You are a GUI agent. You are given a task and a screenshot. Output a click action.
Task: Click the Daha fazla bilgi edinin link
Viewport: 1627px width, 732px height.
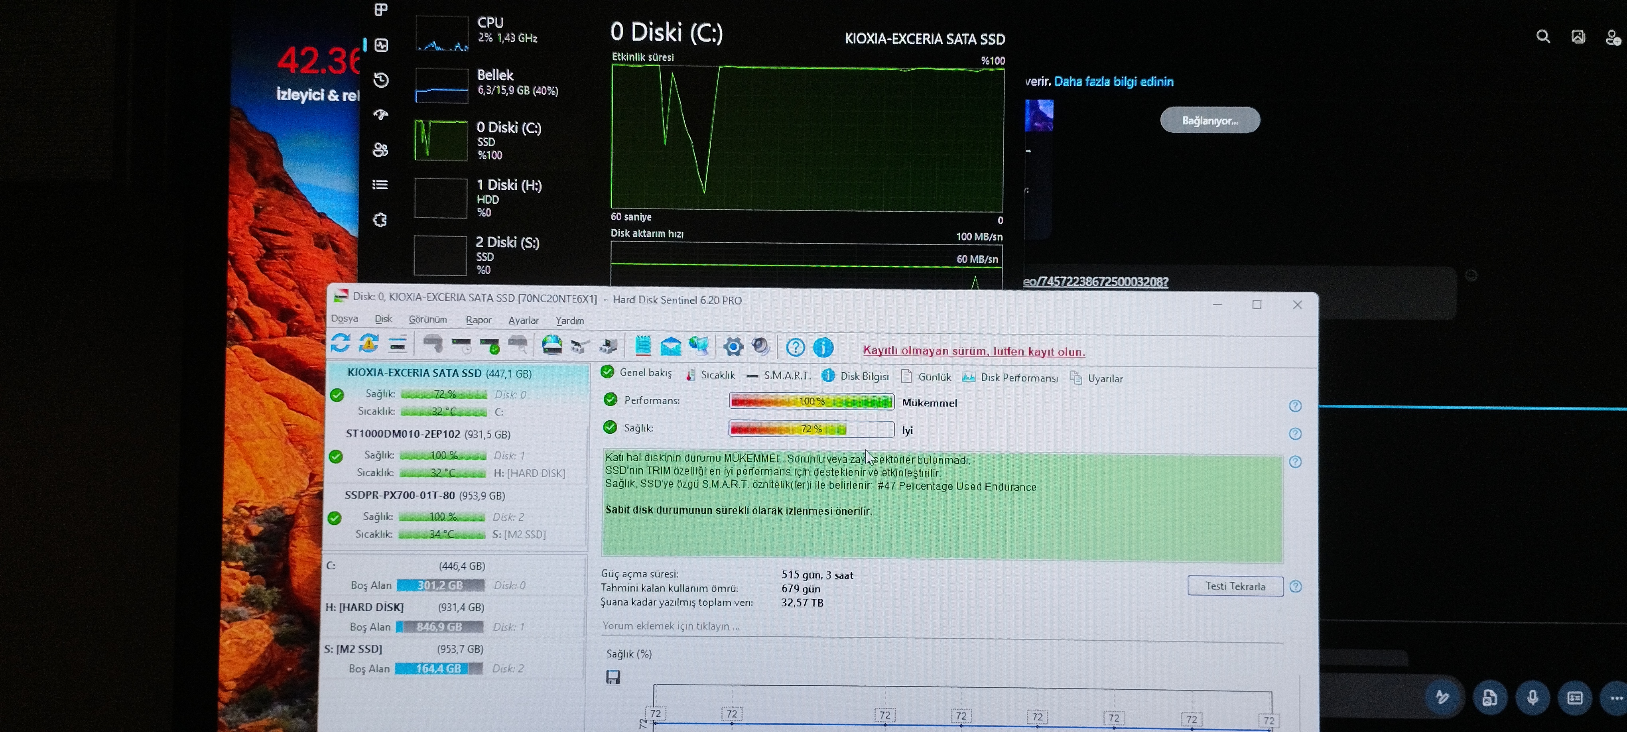pos(1113,81)
